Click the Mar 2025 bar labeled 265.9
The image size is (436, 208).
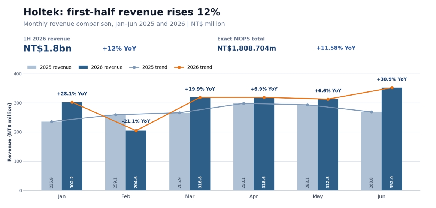pos(179,151)
